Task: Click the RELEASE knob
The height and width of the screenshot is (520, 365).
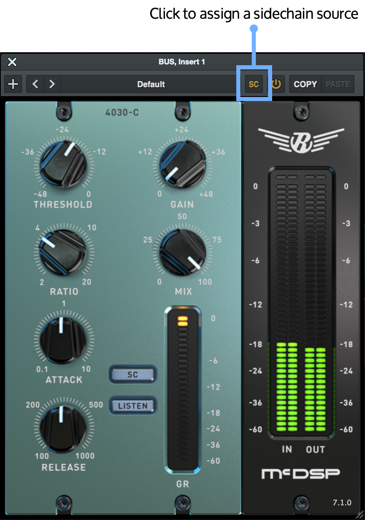Action: click(x=63, y=428)
